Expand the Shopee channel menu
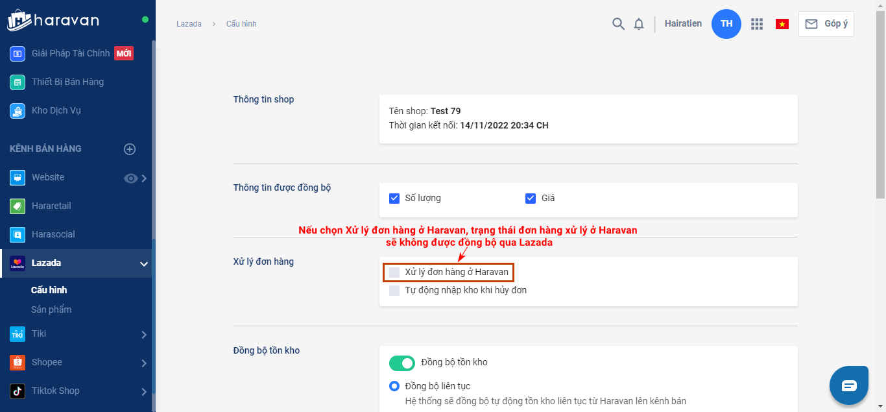The height and width of the screenshot is (412, 886). point(144,363)
